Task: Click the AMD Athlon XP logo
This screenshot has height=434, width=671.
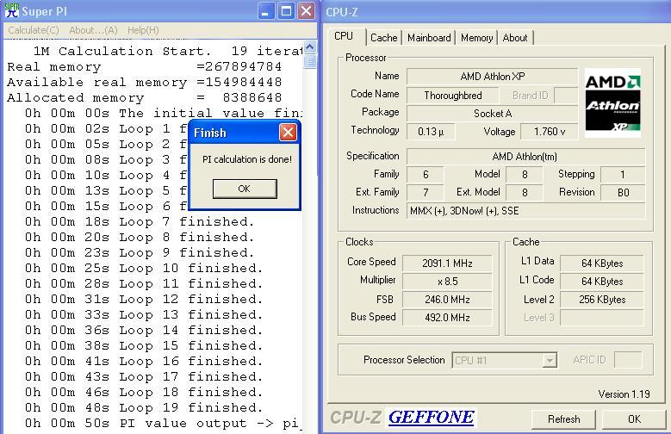Action: [x=612, y=102]
